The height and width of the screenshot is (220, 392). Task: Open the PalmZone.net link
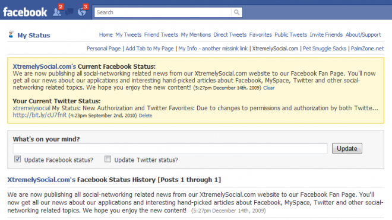point(367,49)
